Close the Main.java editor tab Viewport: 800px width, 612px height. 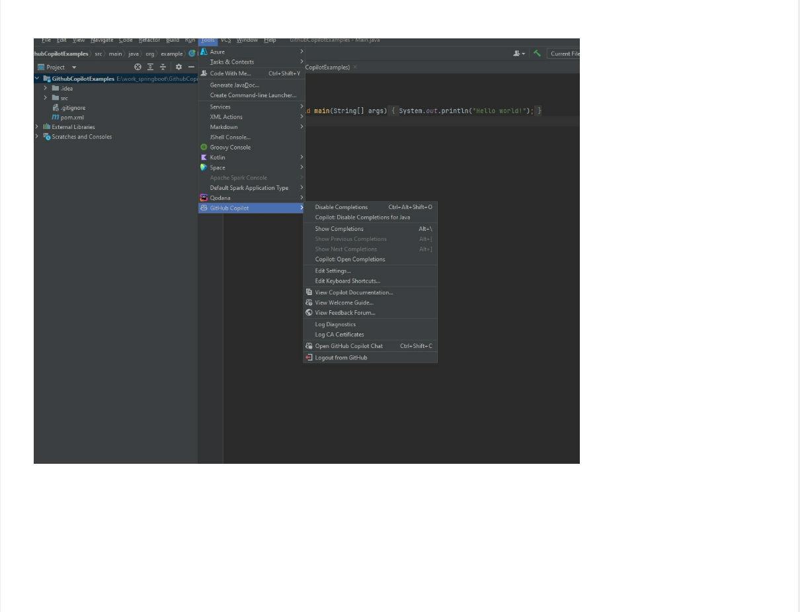(355, 67)
